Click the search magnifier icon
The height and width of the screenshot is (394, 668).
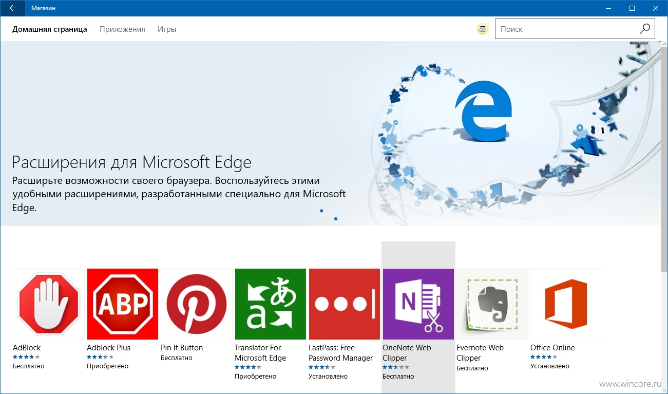tap(645, 29)
